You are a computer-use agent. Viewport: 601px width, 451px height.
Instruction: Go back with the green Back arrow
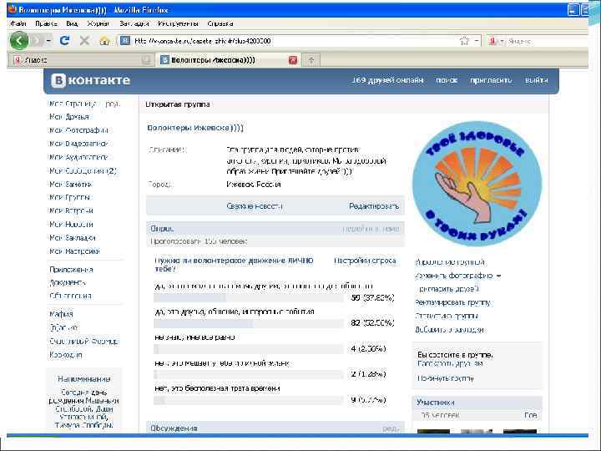(18, 40)
